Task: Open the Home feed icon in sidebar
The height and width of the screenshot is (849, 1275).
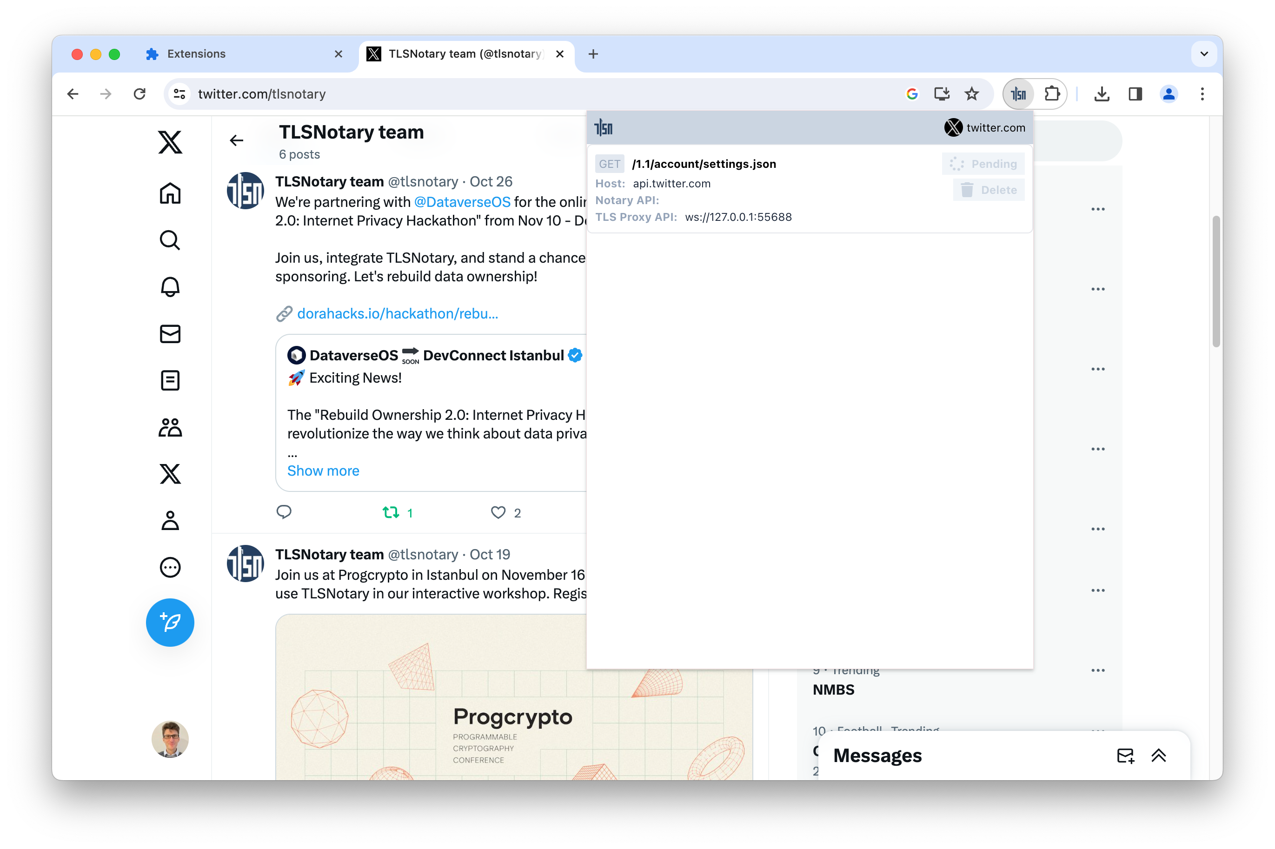Action: pos(170,193)
